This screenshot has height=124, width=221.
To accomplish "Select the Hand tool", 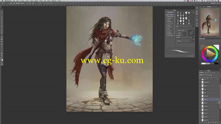I will (2, 53).
